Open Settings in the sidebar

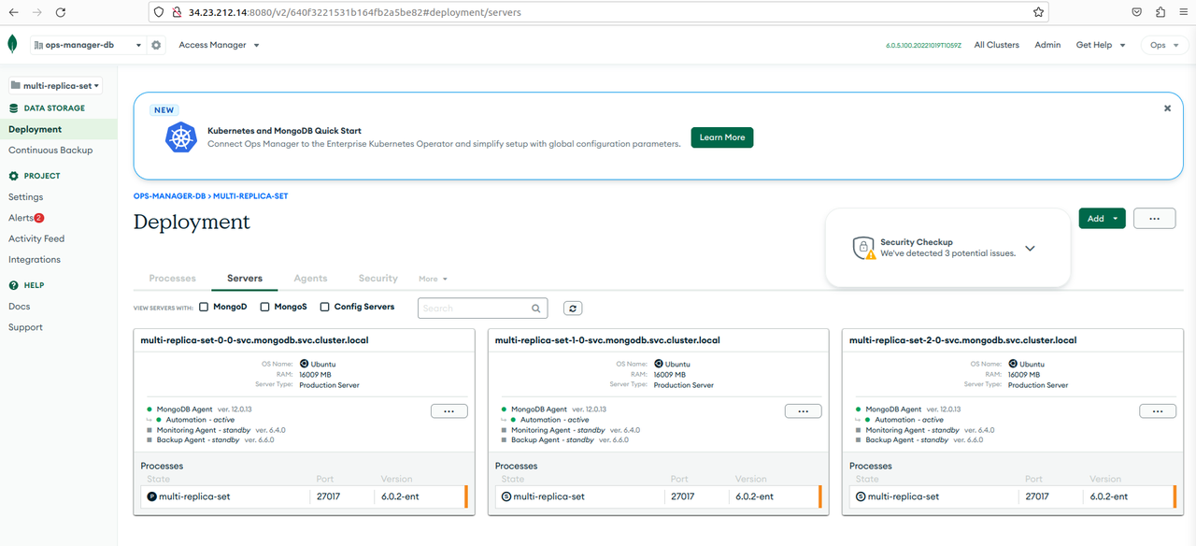[x=26, y=197]
